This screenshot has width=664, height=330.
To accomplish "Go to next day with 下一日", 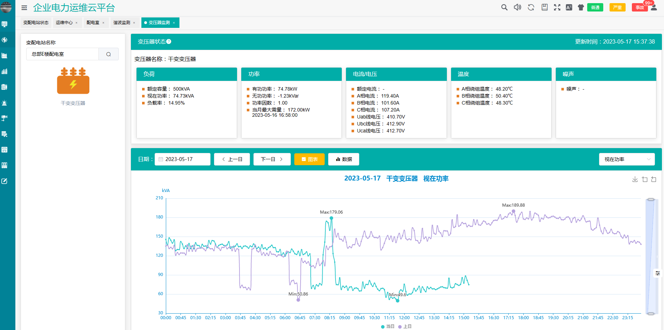I will click(271, 159).
